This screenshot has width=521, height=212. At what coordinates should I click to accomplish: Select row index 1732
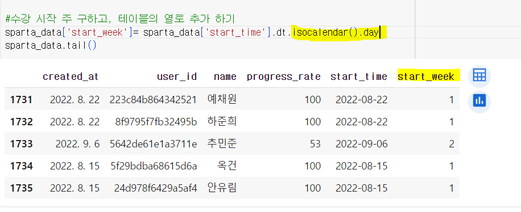click(22, 122)
